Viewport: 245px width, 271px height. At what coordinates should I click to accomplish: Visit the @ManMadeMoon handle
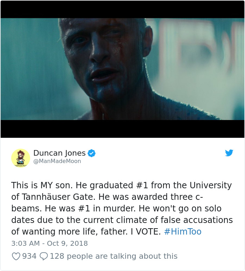coord(57,161)
